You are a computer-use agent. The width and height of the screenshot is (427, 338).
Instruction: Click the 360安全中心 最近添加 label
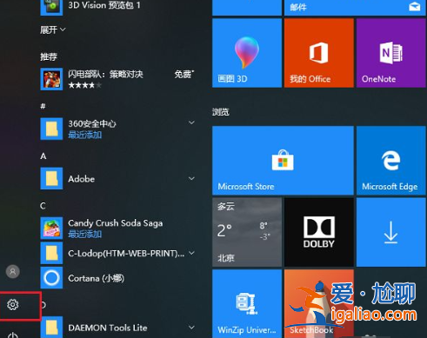pos(85,135)
